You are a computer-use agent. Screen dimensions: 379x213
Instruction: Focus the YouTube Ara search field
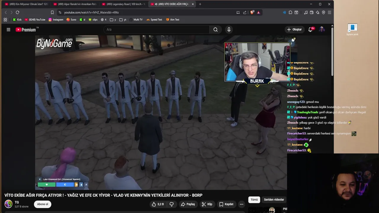(156, 30)
